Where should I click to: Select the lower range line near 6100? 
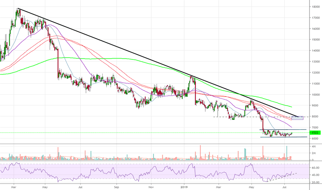tap(284, 137)
